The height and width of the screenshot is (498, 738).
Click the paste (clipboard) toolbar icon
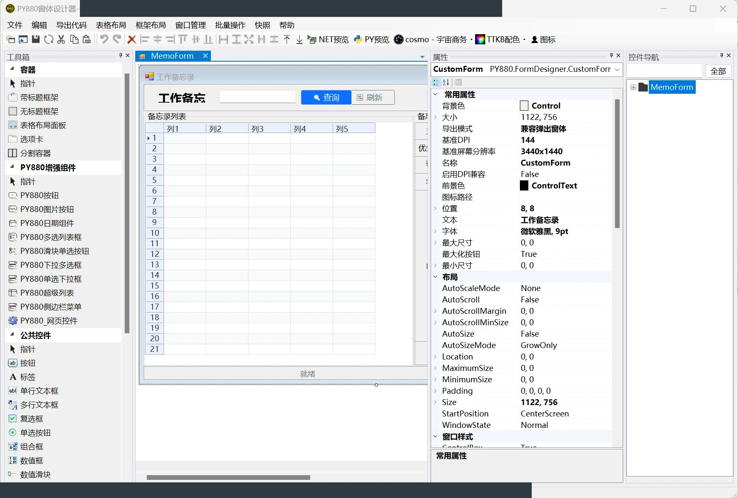pos(87,40)
